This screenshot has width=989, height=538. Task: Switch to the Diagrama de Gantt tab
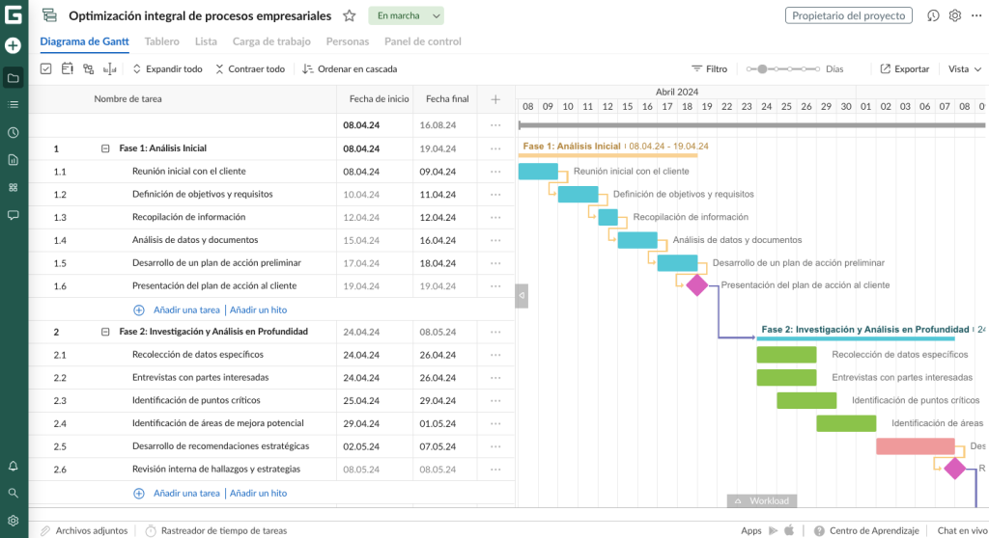(85, 41)
